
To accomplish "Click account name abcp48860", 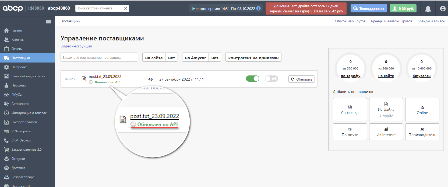I will pos(59,8).
